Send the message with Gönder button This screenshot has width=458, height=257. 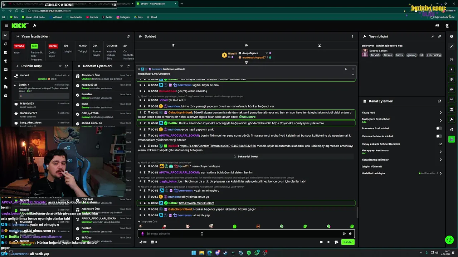(x=348, y=242)
